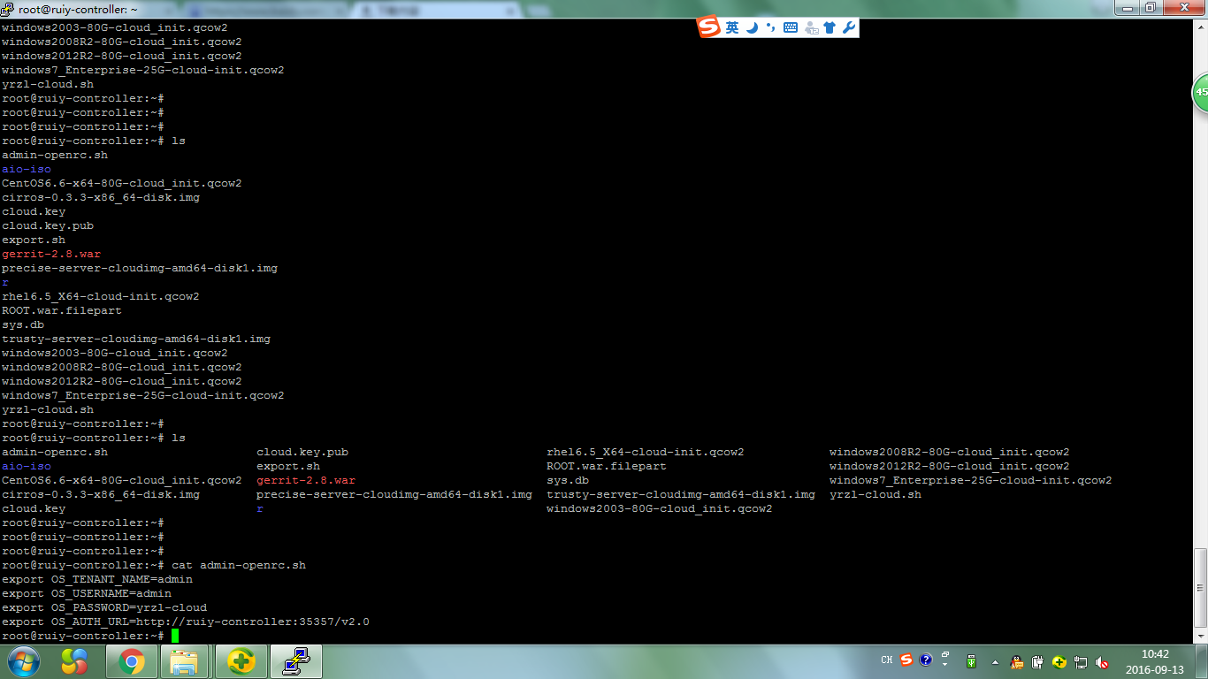Click the green 45 floating ball

[1201, 92]
